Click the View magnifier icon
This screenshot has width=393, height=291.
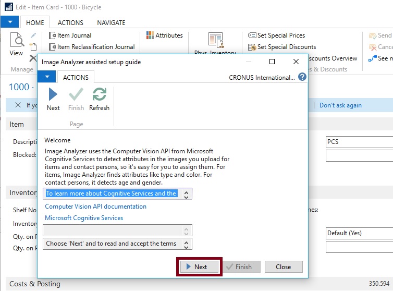click(17, 41)
